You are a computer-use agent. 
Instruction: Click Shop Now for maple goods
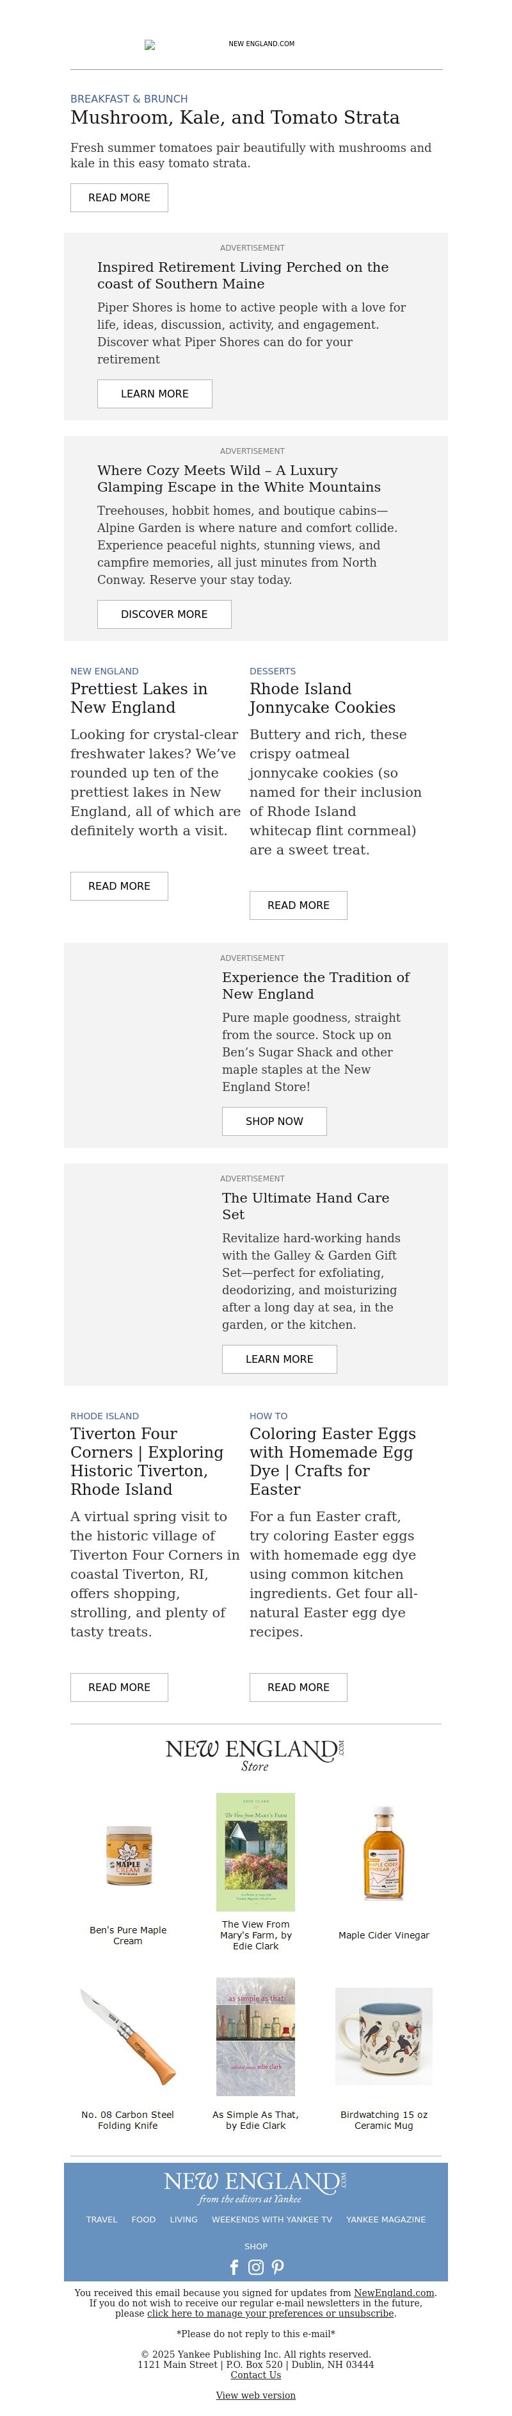(275, 1121)
